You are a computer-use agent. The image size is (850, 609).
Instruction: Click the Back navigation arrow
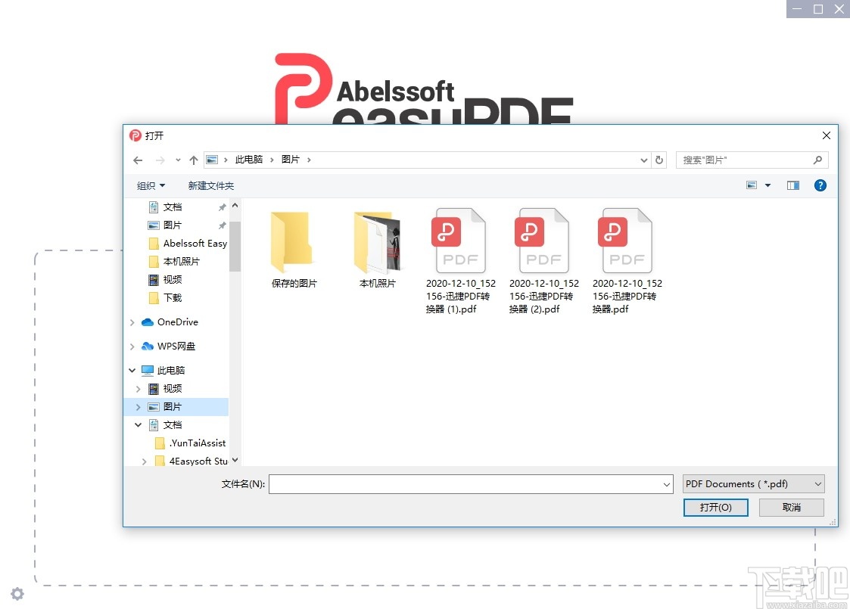(x=137, y=160)
